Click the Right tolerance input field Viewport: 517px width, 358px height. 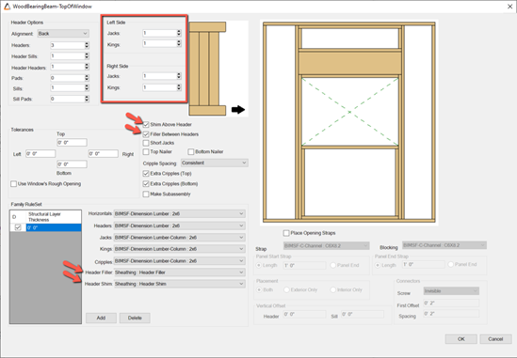click(104, 154)
